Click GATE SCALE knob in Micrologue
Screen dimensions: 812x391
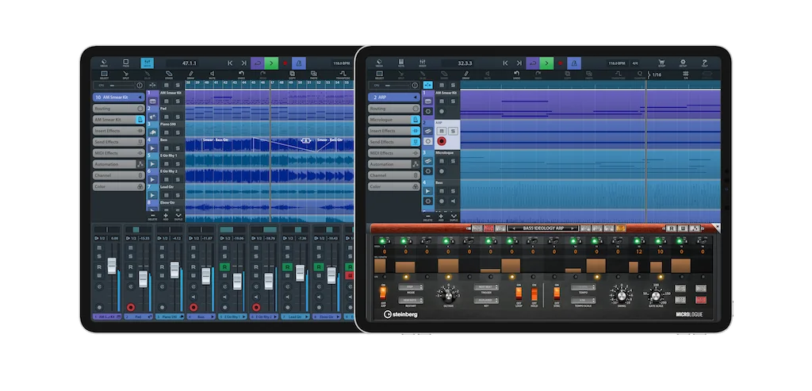coord(656,296)
